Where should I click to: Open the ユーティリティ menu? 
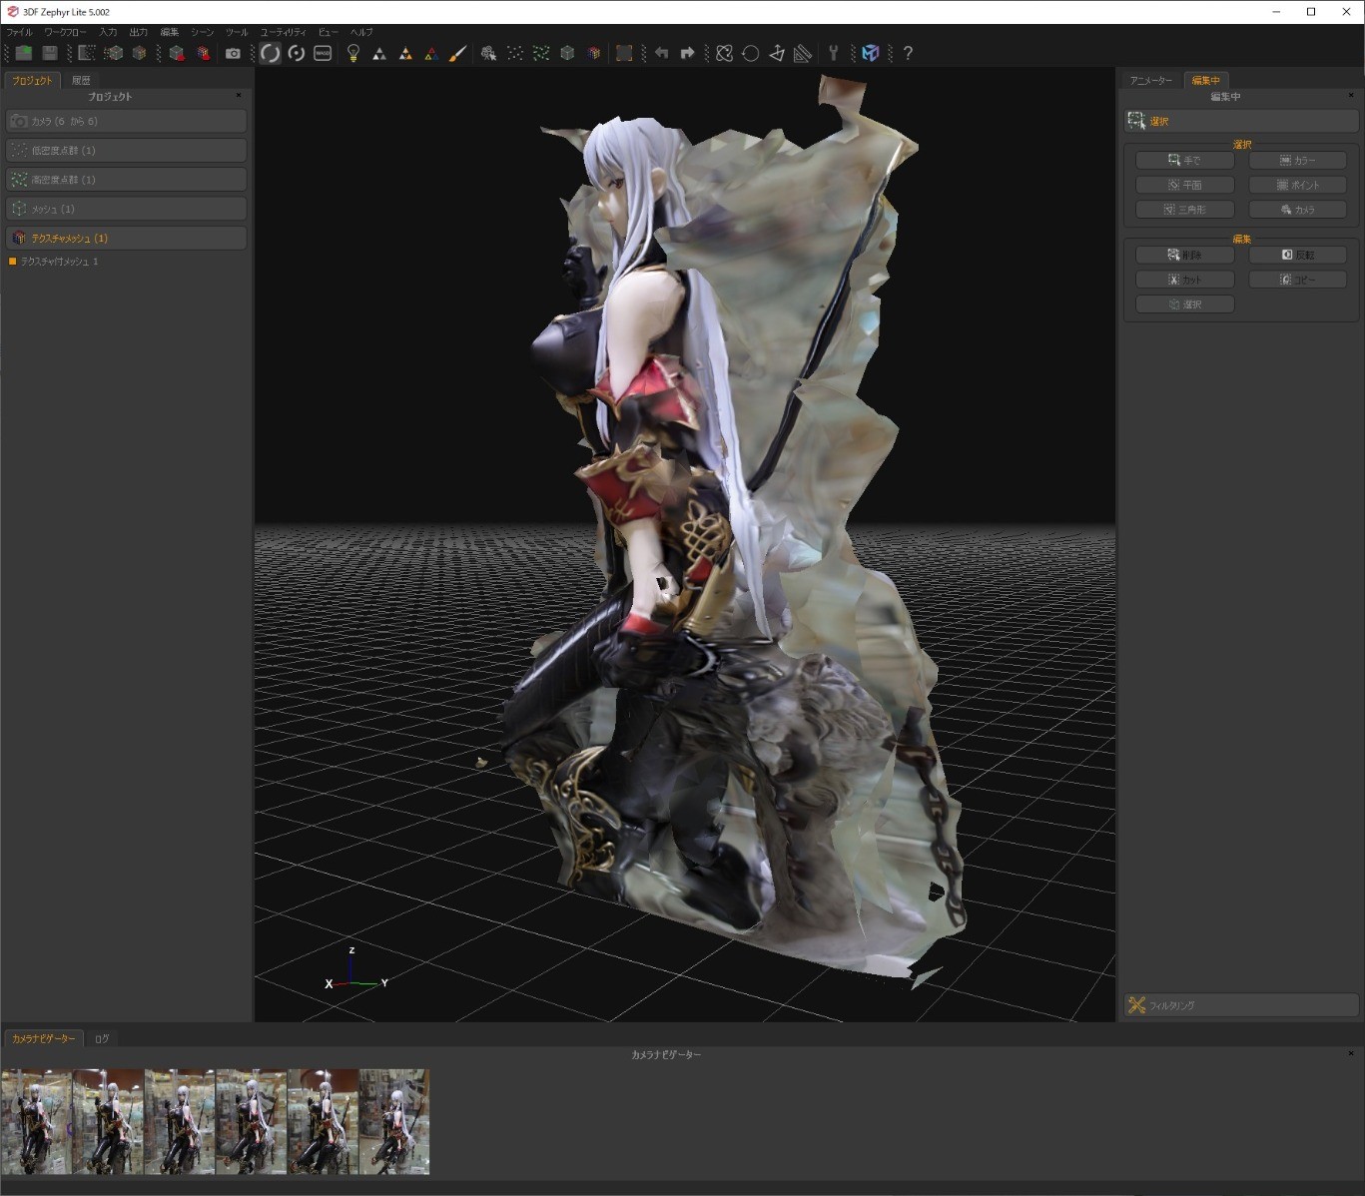(284, 32)
